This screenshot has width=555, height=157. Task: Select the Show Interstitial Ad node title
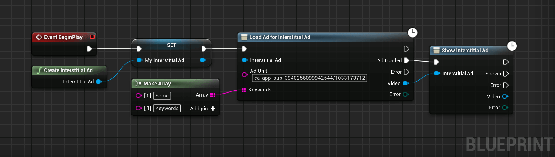click(x=465, y=51)
